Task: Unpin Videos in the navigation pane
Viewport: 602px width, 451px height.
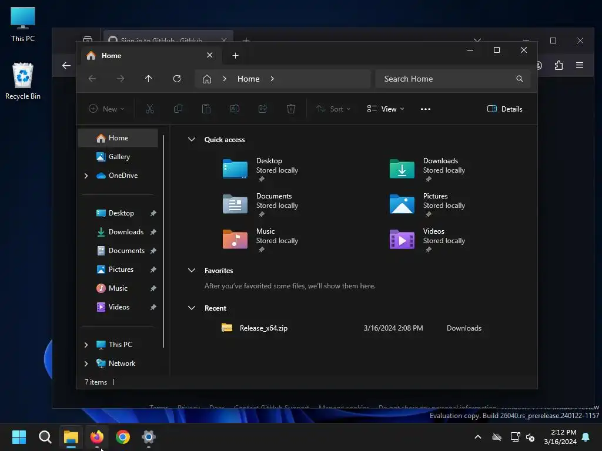Action: click(153, 307)
